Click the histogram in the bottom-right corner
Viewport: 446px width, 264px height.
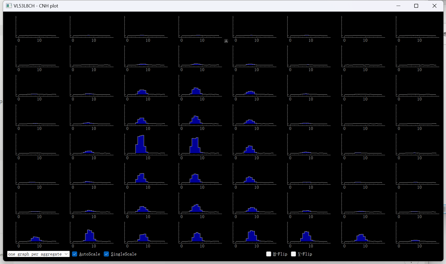(x=416, y=235)
